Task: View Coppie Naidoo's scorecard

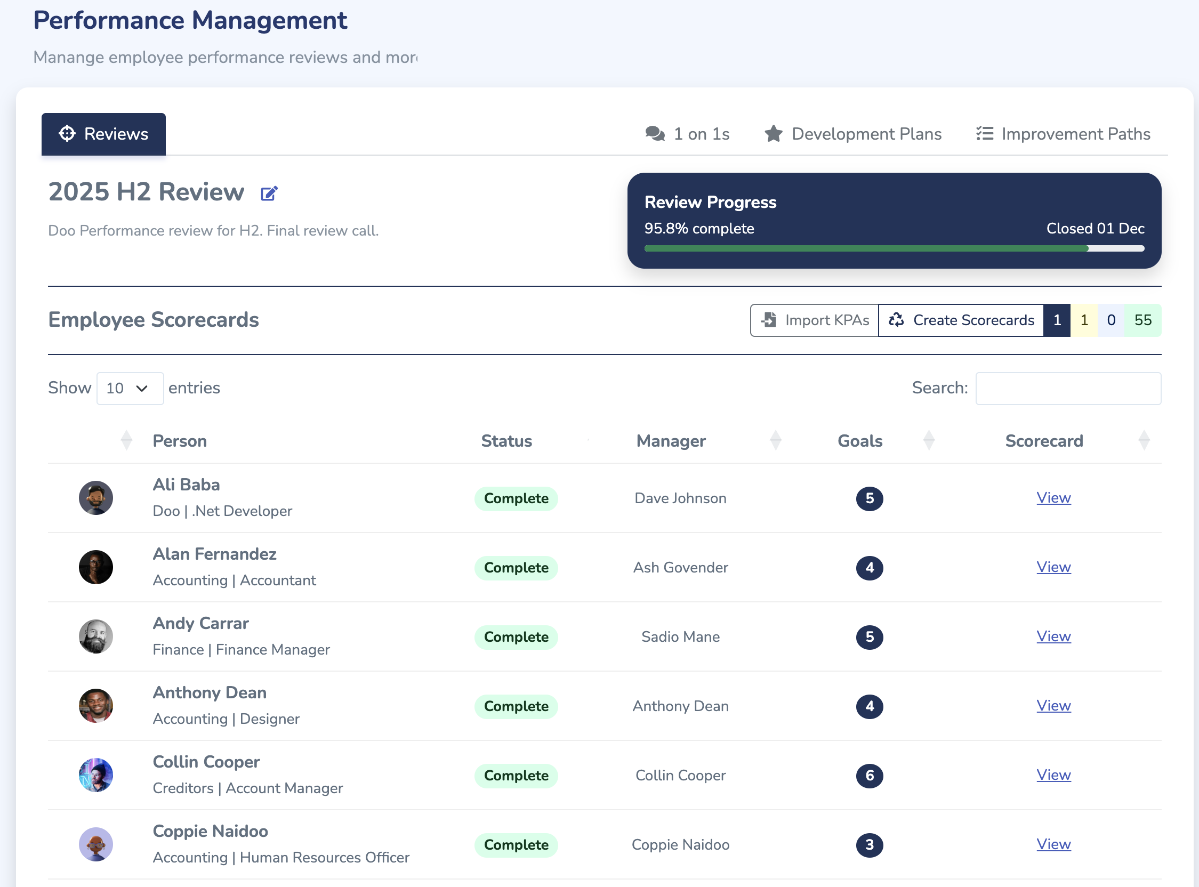Action: (1053, 844)
